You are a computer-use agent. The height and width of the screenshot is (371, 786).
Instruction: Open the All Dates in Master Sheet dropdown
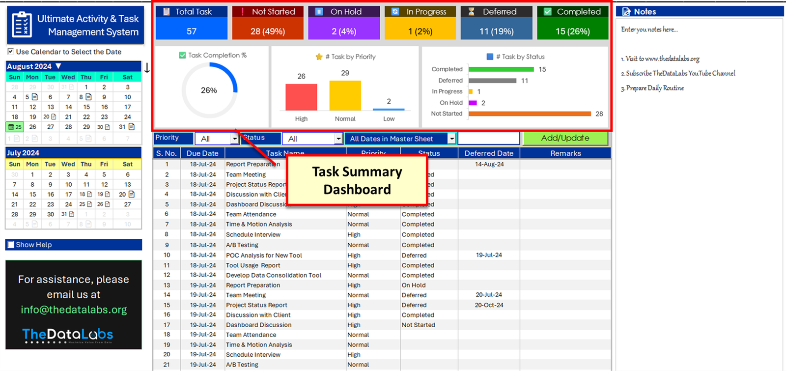[451, 139]
